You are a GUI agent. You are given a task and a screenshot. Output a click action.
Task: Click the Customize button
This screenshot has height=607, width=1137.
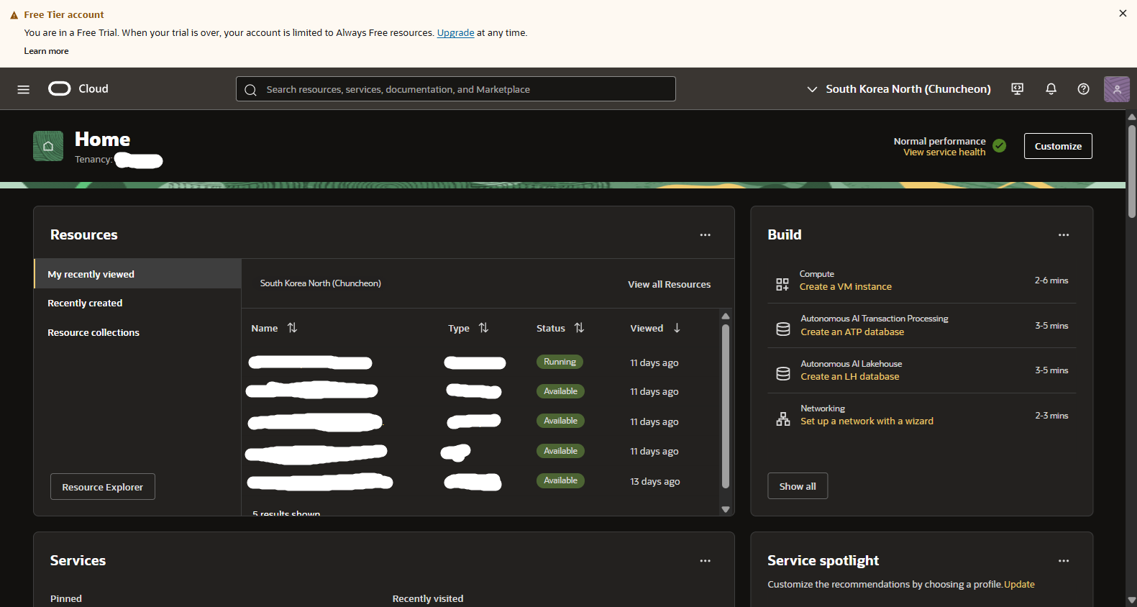[1058, 146]
